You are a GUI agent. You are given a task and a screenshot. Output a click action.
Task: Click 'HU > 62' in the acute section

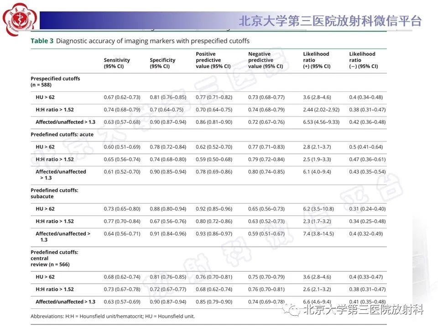(x=45, y=147)
